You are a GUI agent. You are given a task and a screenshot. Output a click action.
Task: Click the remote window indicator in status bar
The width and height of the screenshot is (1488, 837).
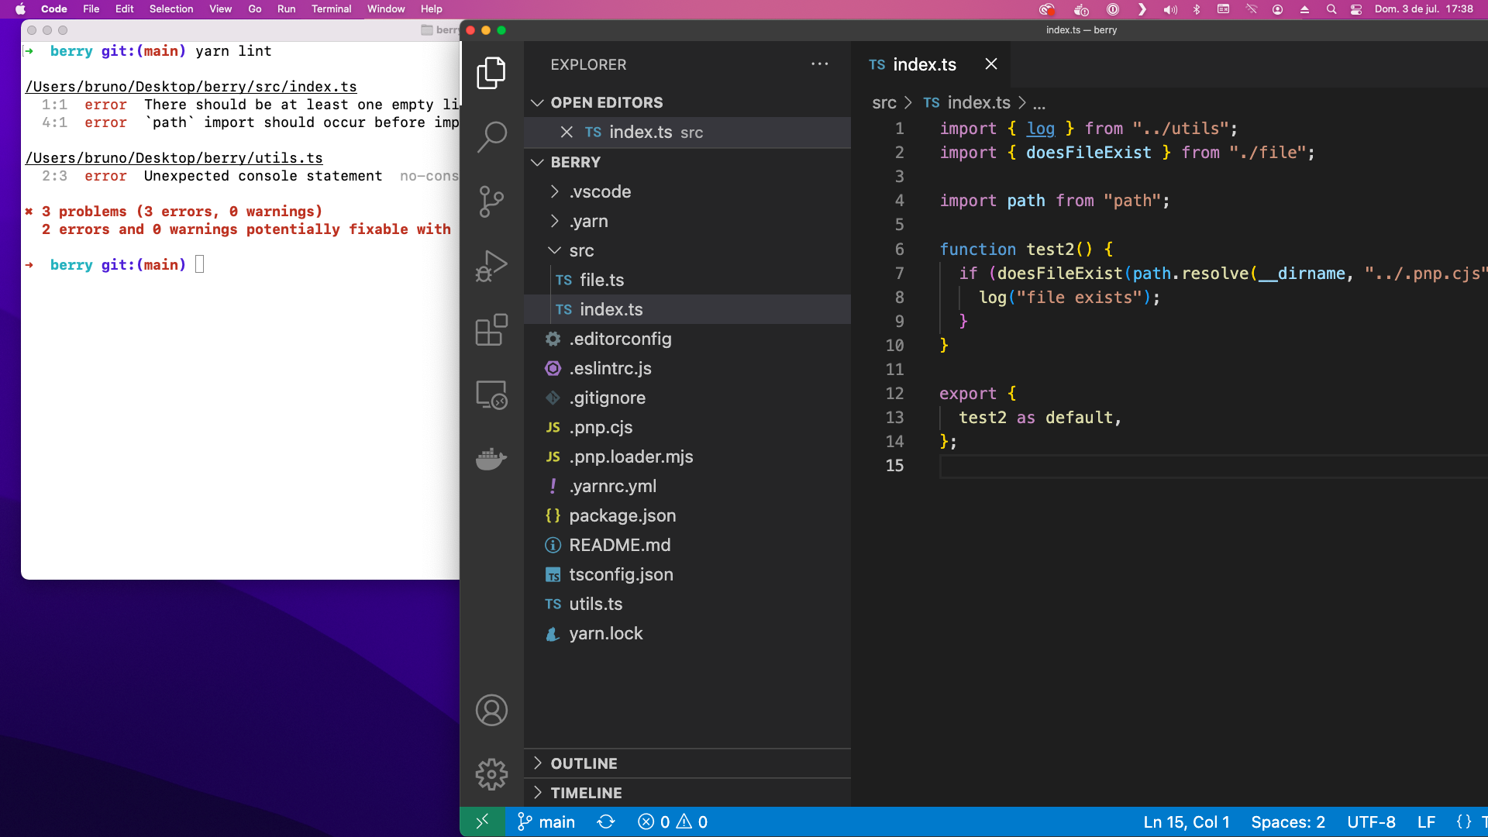pos(482,821)
